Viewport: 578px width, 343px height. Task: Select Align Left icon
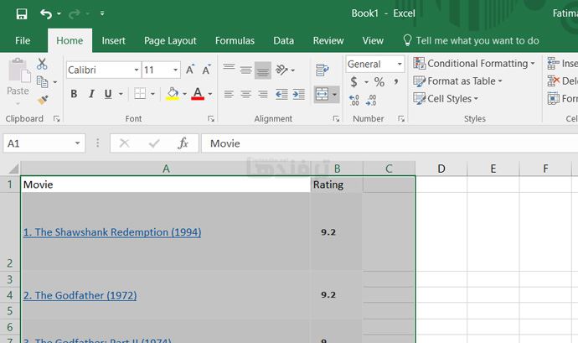pyautogui.click(x=229, y=94)
